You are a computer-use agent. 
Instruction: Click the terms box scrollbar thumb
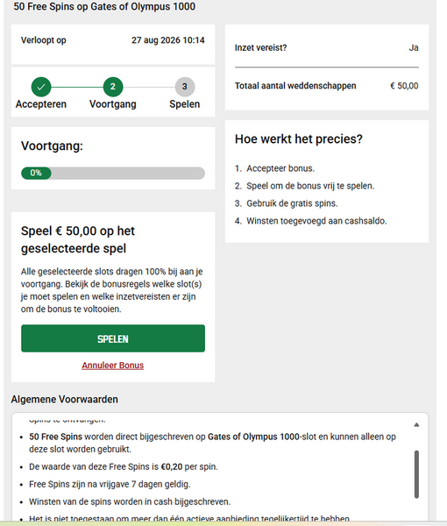(416, 474)
